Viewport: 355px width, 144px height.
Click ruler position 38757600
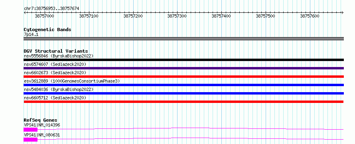point(310,16)
